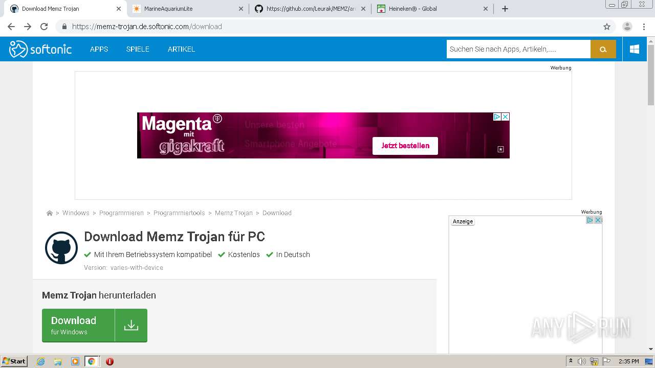655x368 pixels.
Task: Open AdChoices on sidebar ad
Action: (x=589, y=220)
